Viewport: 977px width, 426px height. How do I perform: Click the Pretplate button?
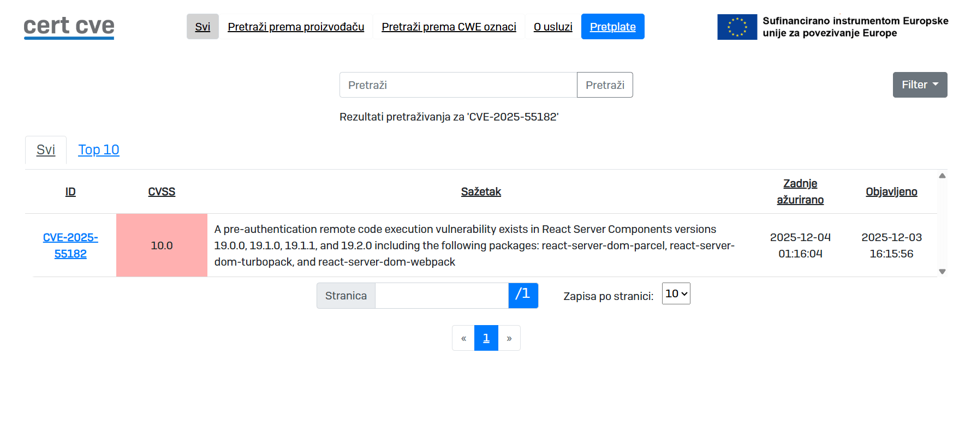point(612,27)
